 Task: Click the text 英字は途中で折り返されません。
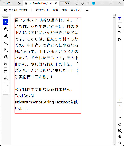click(44, 89)
